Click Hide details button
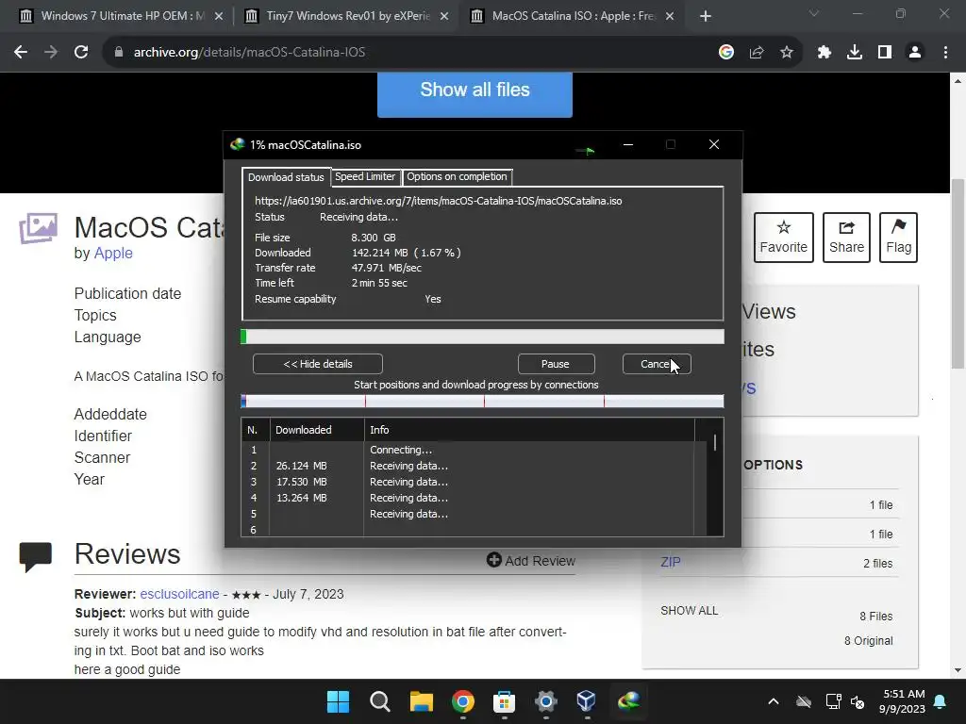This screenshot has height=724, width=966. (x=317, y=364)
